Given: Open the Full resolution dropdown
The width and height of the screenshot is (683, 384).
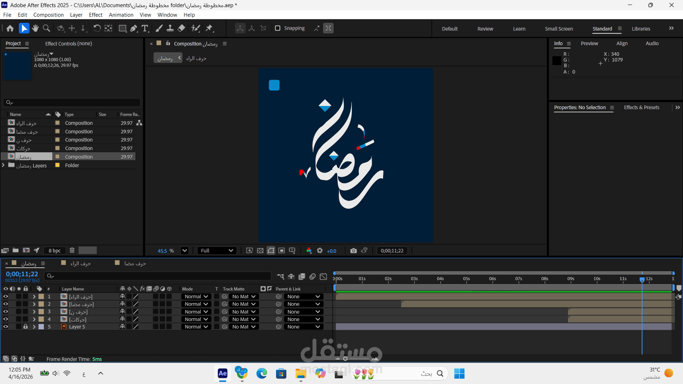Looking at the screenshot, I should coord(217,251).
